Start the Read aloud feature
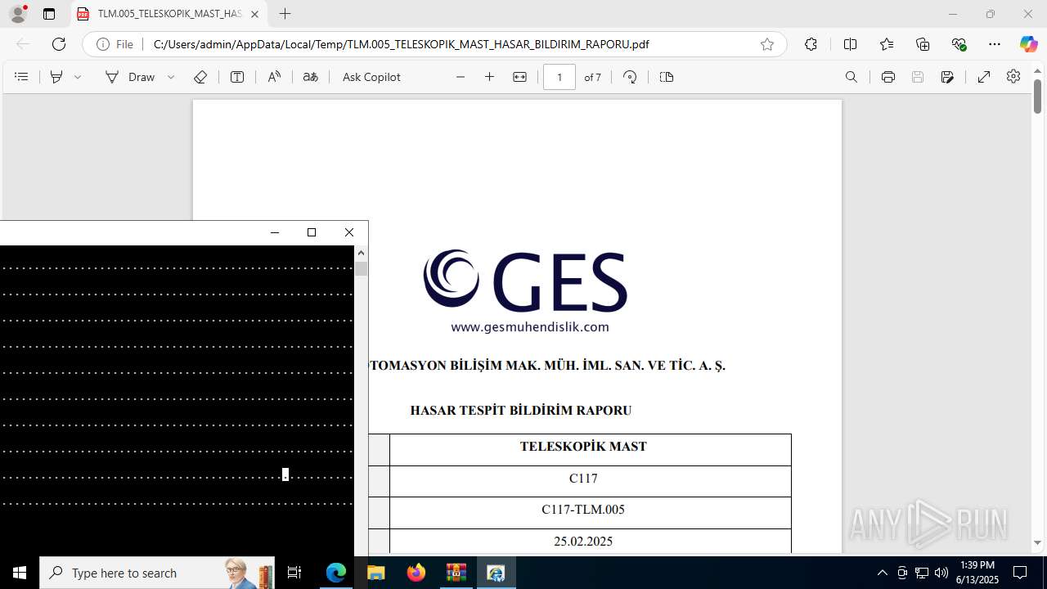 tap(274, 77)
